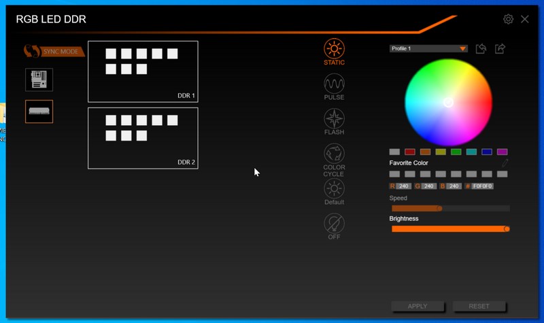
Task: Select the DDR 1 module panel
Action: pos(143,71)
